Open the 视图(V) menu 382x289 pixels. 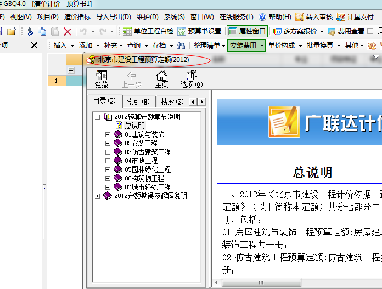coord(21,17)
